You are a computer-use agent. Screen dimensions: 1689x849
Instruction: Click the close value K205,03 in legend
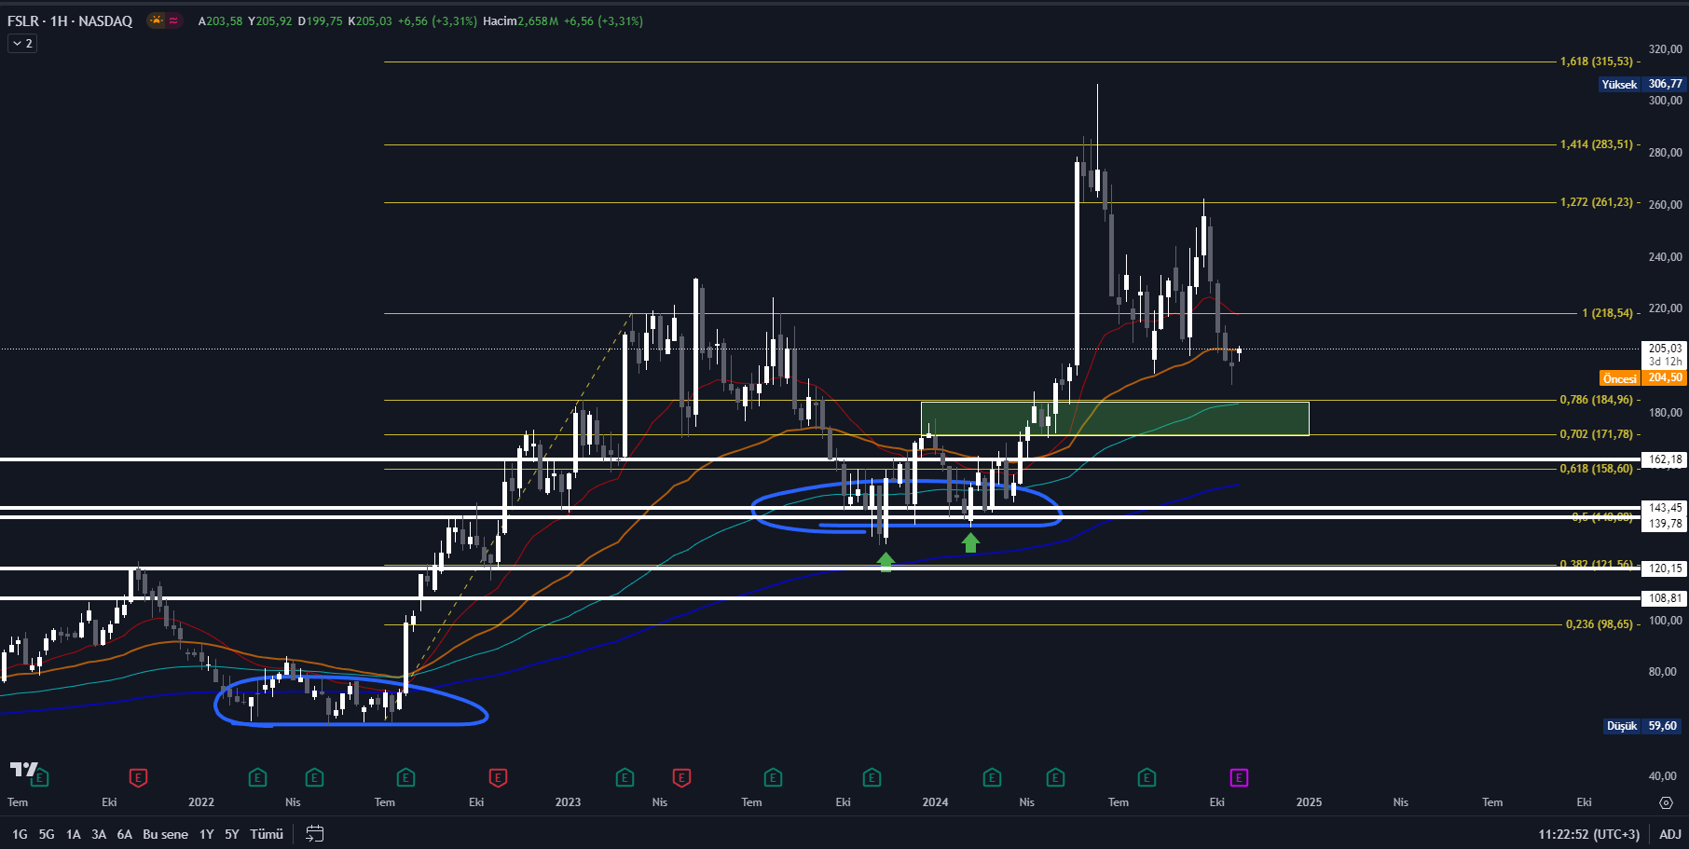point(370,21)
